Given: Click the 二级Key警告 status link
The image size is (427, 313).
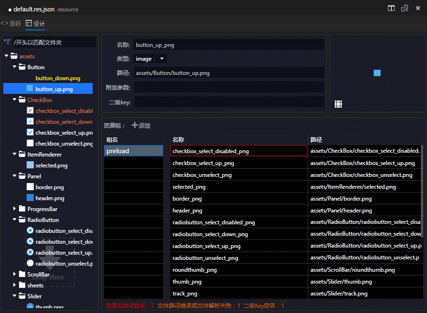Looking at the screenshot, I should (x=263, y=305).
